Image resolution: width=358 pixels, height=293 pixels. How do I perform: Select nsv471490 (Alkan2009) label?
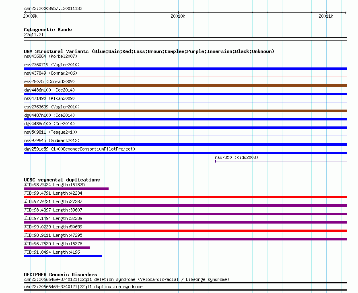click(49, 98)
